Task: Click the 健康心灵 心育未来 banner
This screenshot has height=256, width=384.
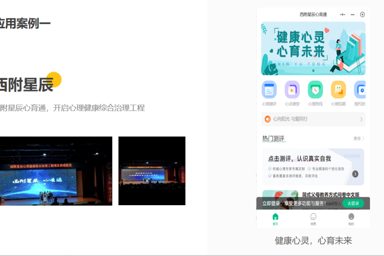Action: [313, 48]
